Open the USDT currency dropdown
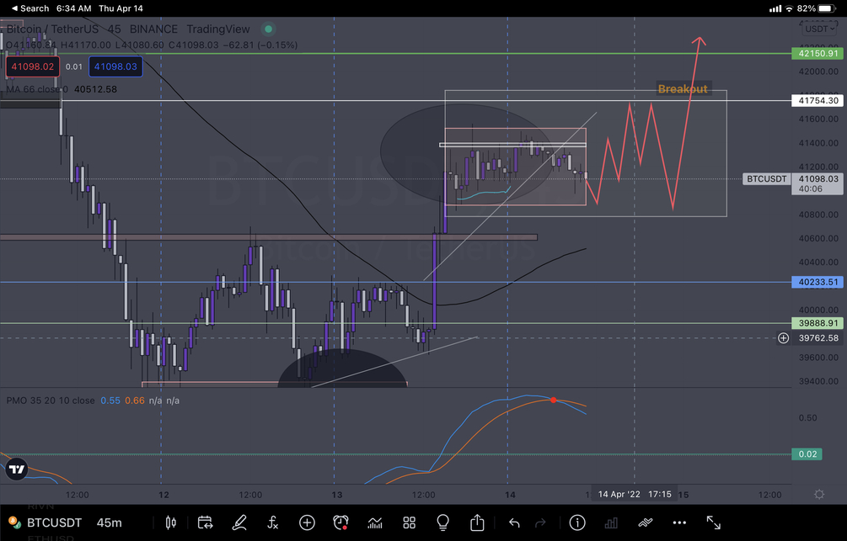 [819, 29]
